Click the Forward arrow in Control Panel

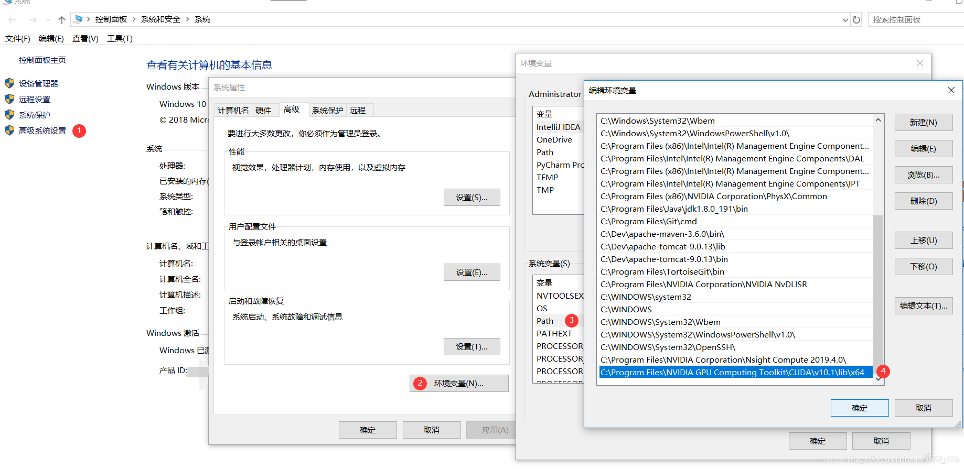click(x=33, y=20)
